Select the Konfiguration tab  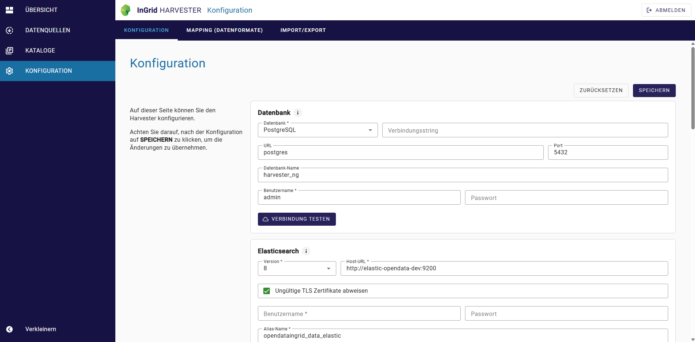[147, 30]
